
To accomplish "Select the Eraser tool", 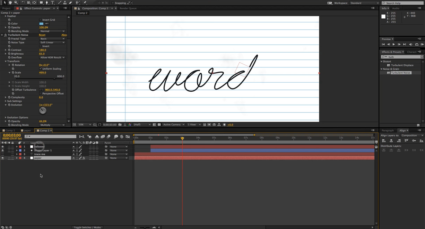I will pos(70,3).
